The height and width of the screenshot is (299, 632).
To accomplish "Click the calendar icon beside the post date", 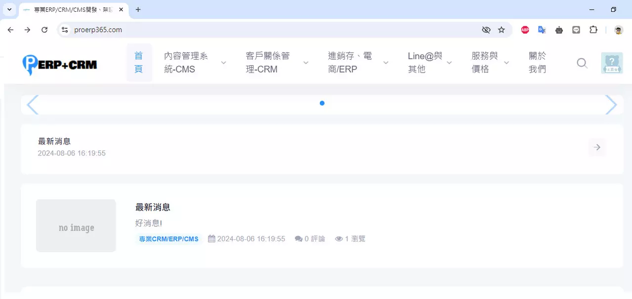I will coord(211,238).
